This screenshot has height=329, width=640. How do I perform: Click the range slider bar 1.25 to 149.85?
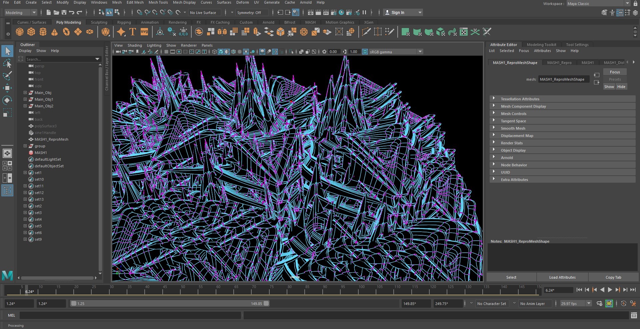(x=169, y=304)
